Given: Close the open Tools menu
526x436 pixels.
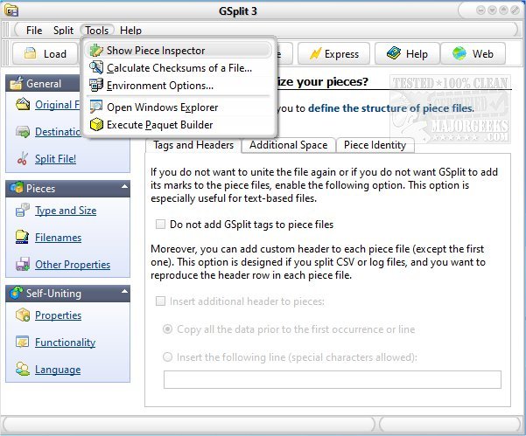Looking at the screenshot, I should (x=96, y=30).
